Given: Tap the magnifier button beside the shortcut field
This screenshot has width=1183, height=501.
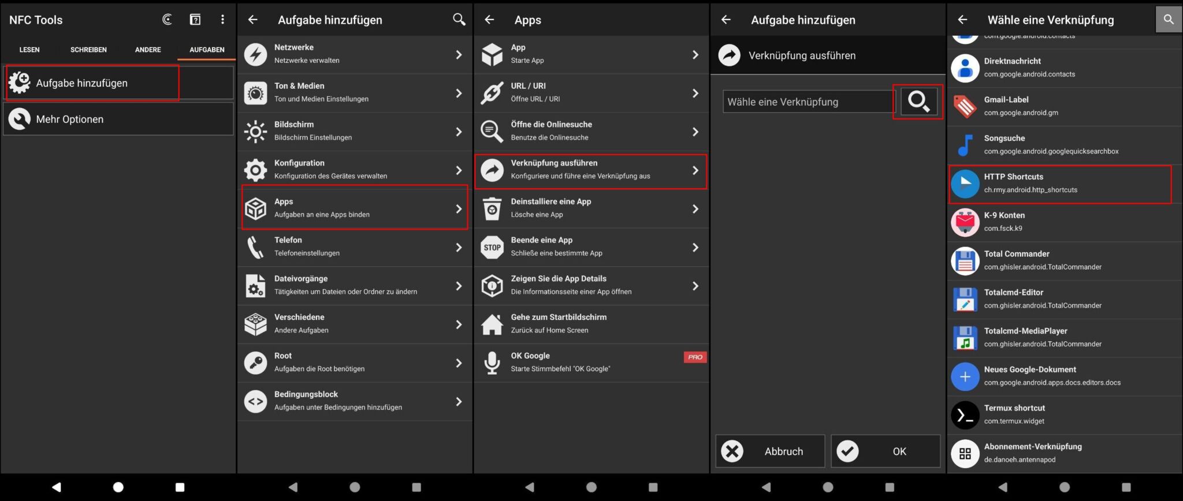Looking at the screenshot, I should [918, 102].
